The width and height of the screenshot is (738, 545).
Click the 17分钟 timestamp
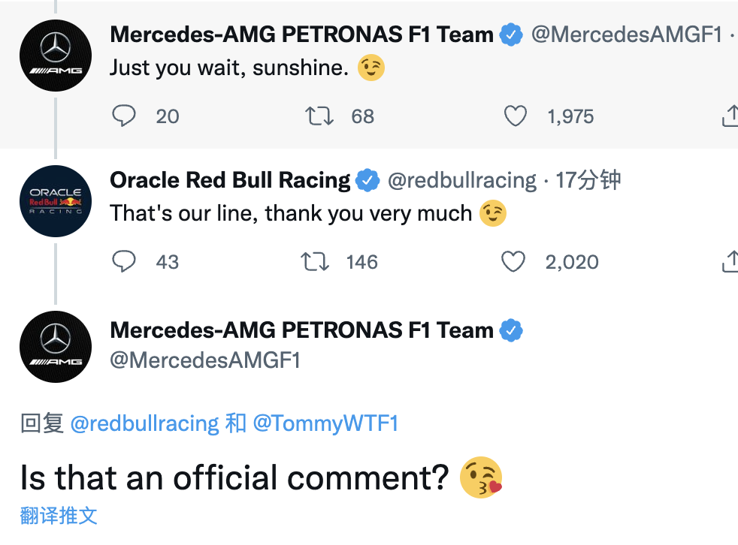point(588,180)
